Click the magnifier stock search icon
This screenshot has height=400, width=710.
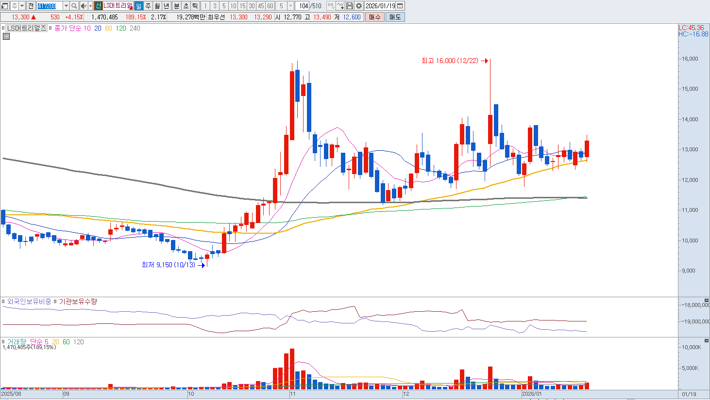pyautogui.click(x=74, y=6)
